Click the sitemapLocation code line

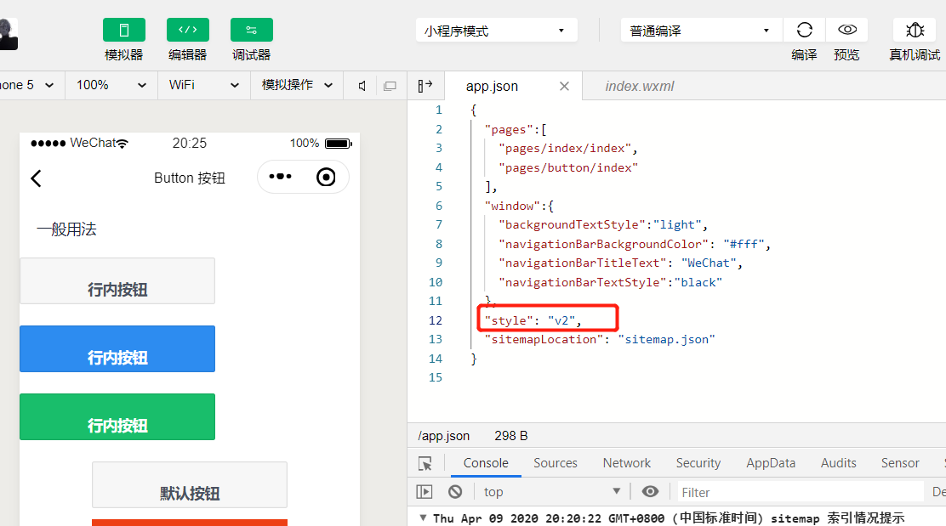[x=600, y=339]
